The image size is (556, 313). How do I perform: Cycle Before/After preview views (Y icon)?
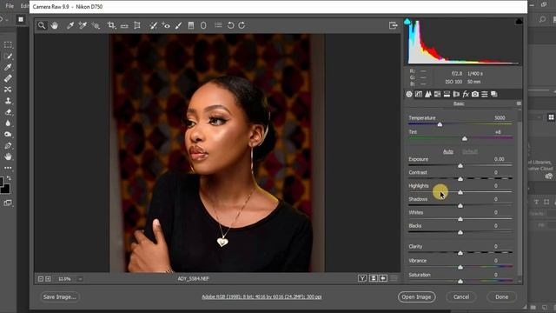[x=362, y=278]
